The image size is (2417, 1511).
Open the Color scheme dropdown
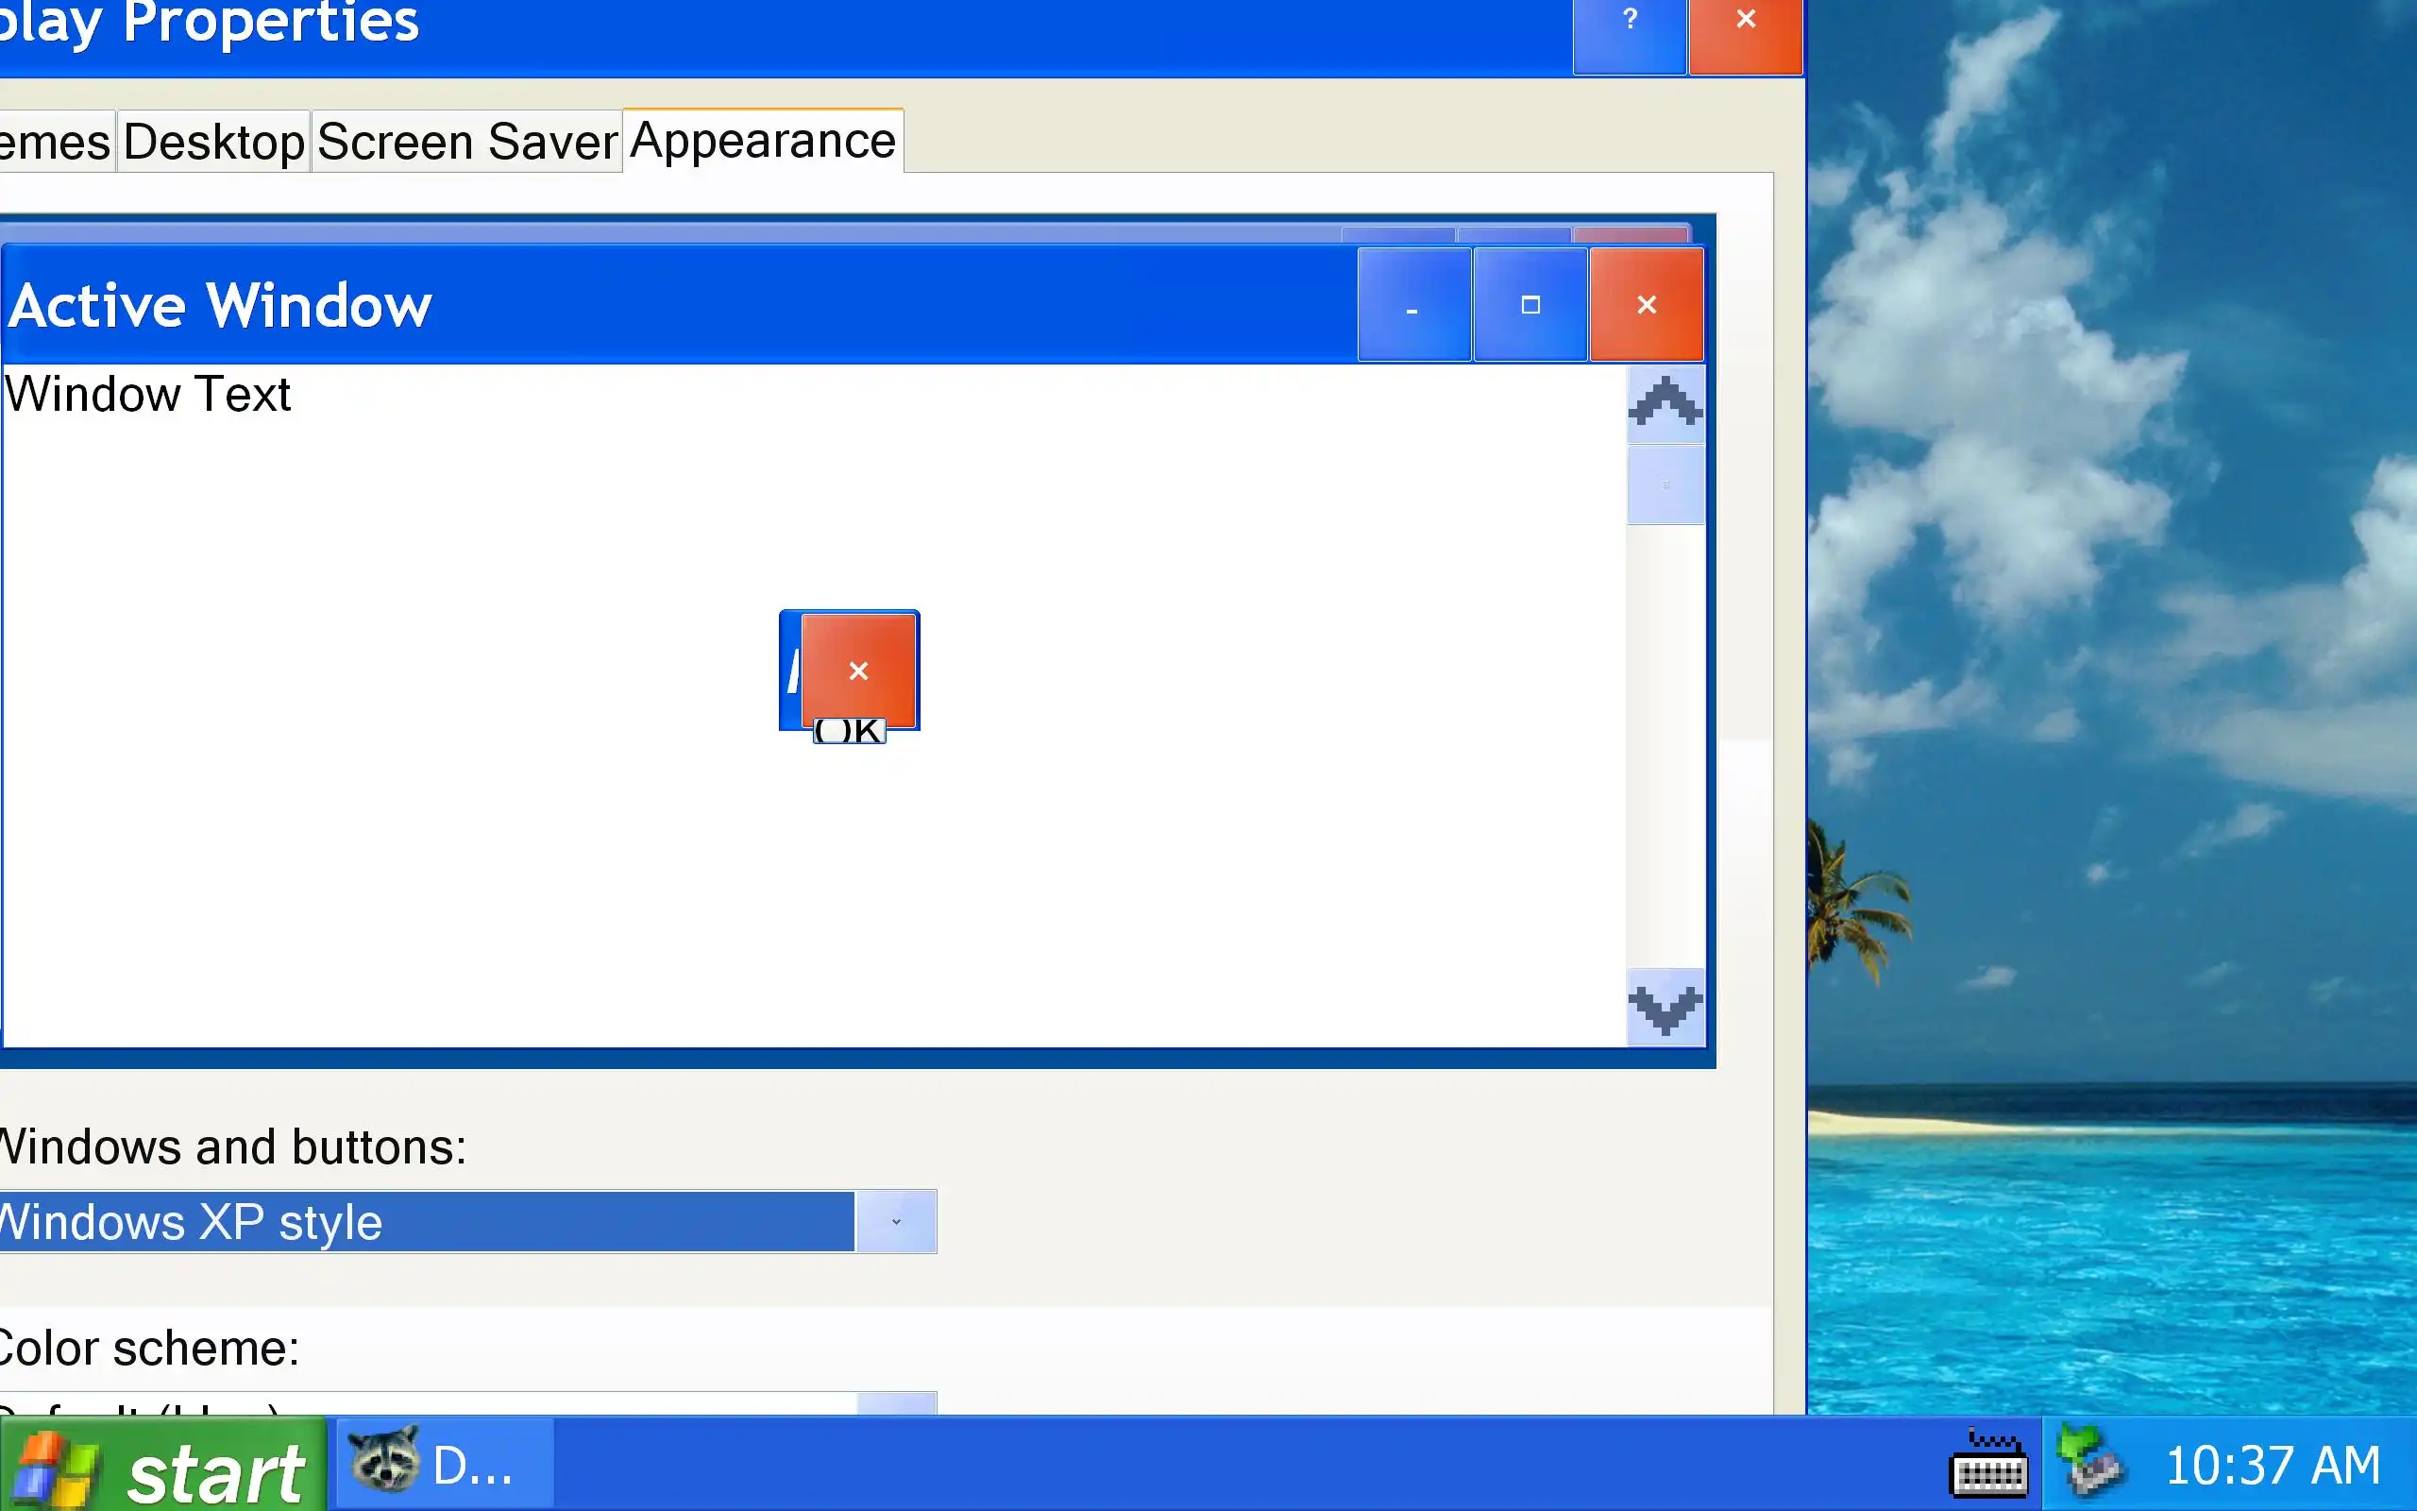[x=896, y=1402]
